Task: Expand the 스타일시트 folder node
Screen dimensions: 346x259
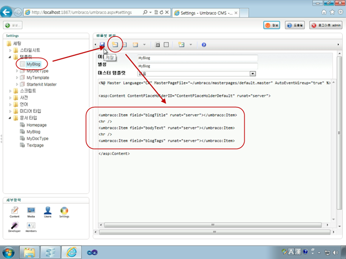Action: click(x=10, y=50)
